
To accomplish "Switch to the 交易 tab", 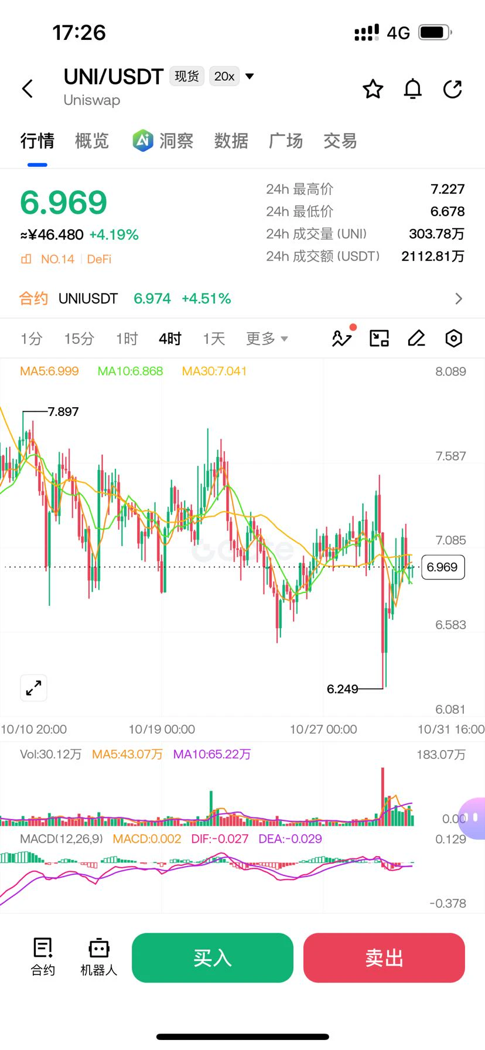I will [340, 141].
